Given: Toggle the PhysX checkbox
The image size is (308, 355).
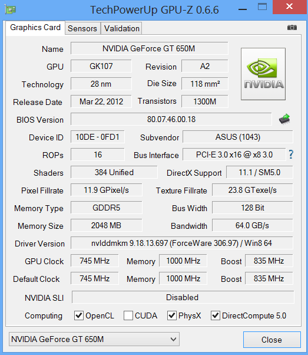Looking at the screenshot, I should [x=172, y=315].
